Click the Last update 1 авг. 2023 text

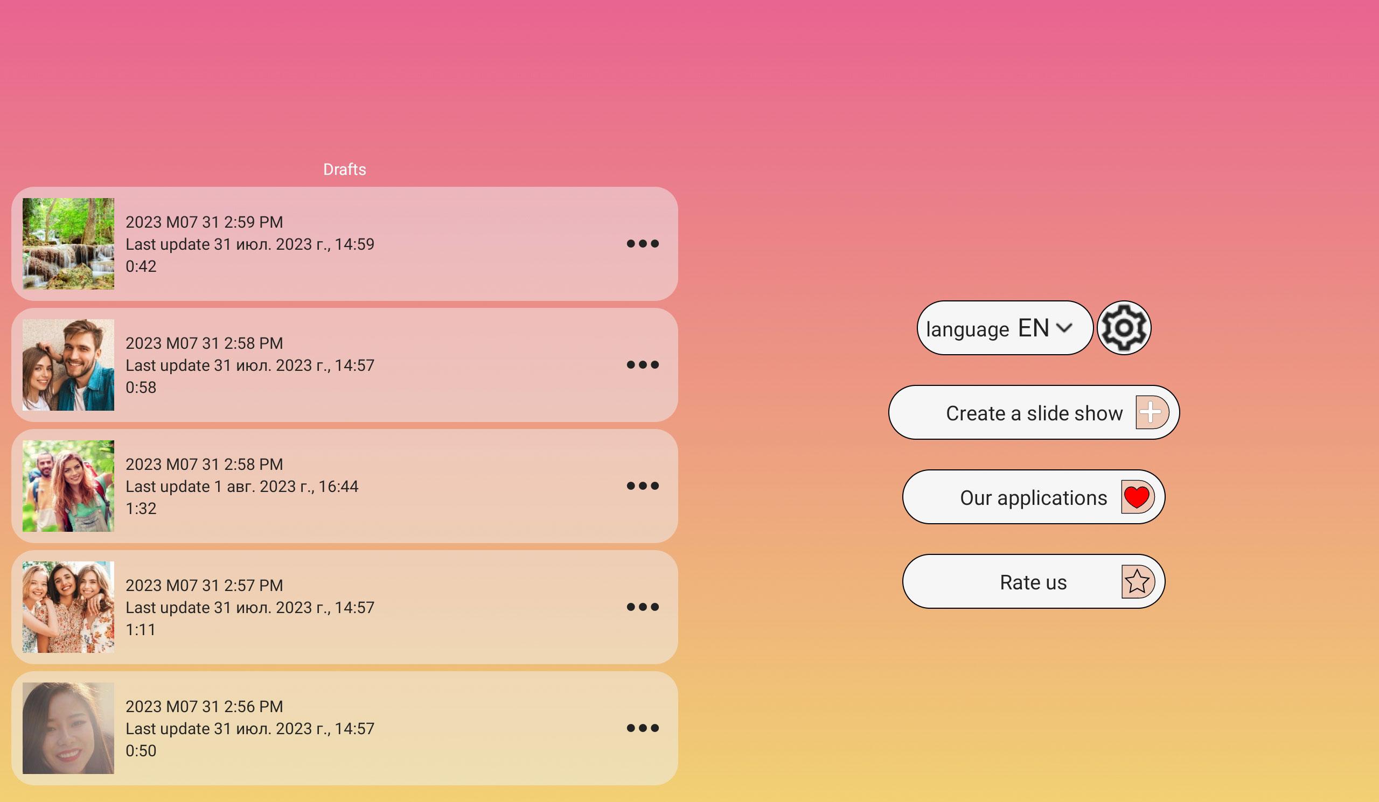click(242, 487)
